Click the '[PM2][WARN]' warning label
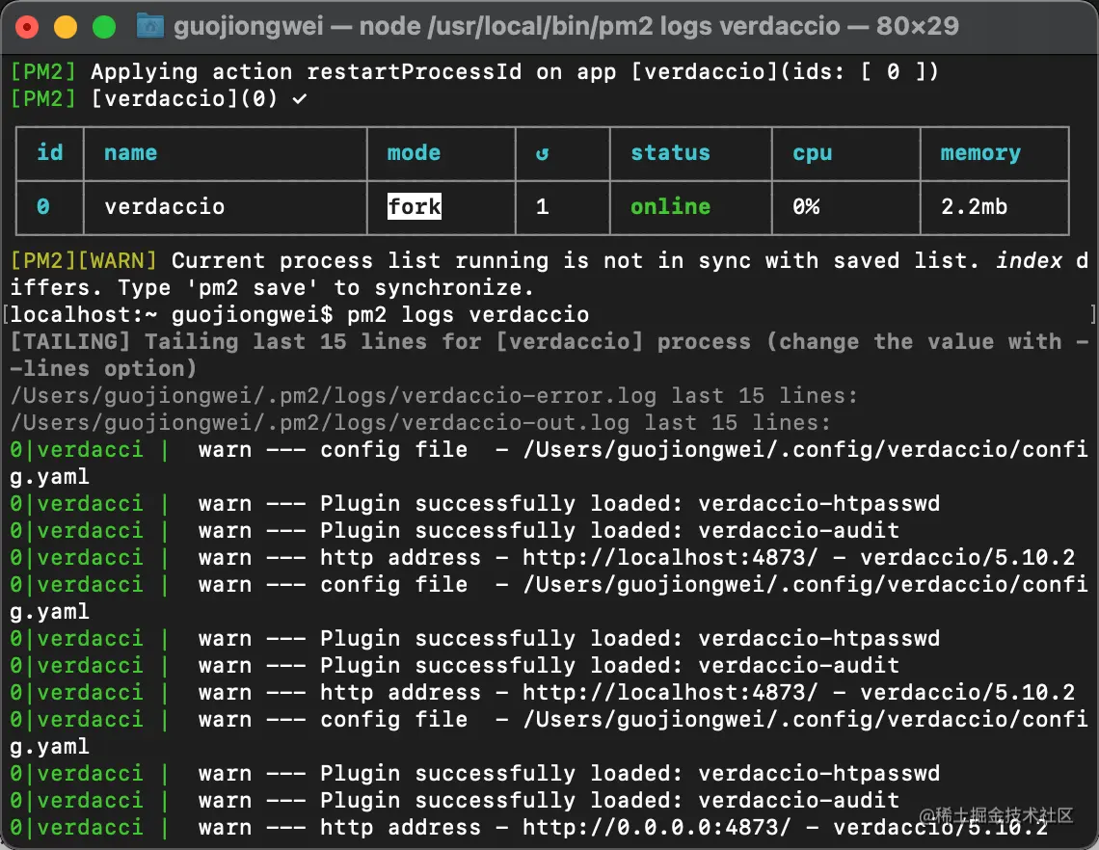The height and width of the screenshot is (850, 1099). pos(84,260)
